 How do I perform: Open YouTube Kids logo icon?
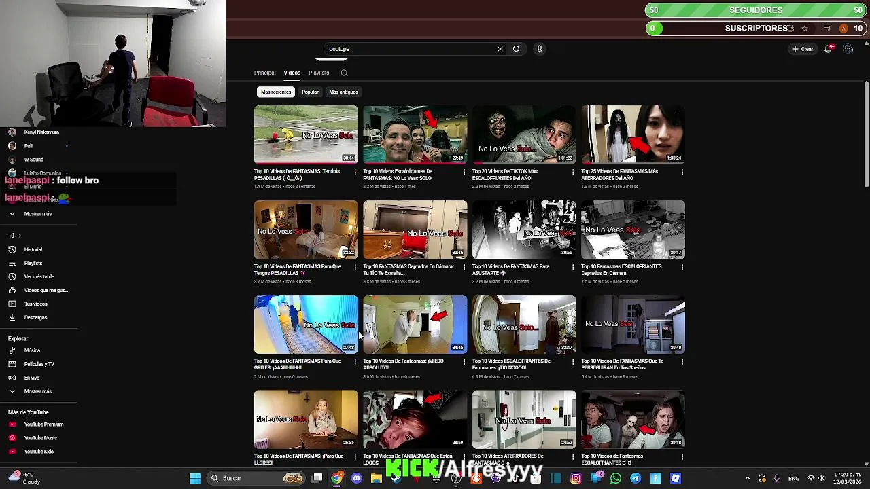pos(12,452)
